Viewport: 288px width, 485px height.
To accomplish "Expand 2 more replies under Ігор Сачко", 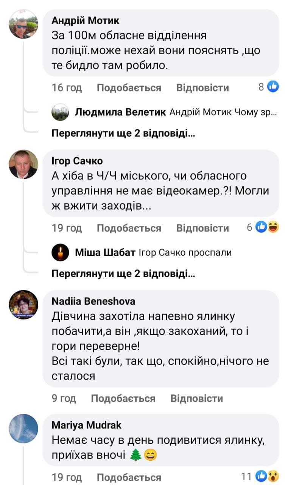I will coord(123,274).
